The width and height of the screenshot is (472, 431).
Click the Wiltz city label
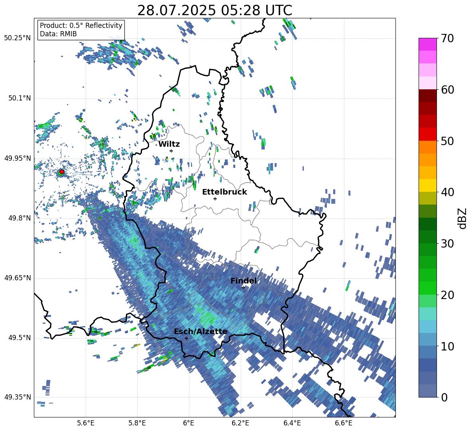169,144
